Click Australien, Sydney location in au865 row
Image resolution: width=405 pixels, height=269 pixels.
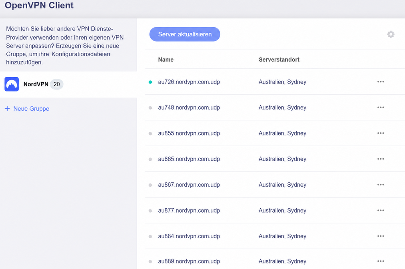pyautogui.click(x=282, y=159)
